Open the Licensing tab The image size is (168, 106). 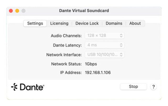coord(59,23)
